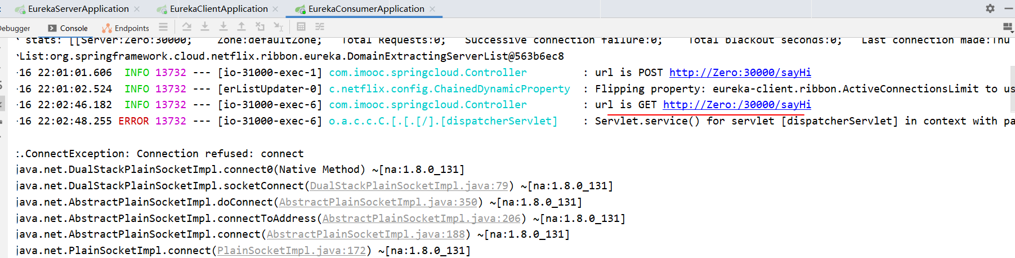Click the Step Over debugger icon
This screenshot has width=1015, height=258.
[187, 26]
